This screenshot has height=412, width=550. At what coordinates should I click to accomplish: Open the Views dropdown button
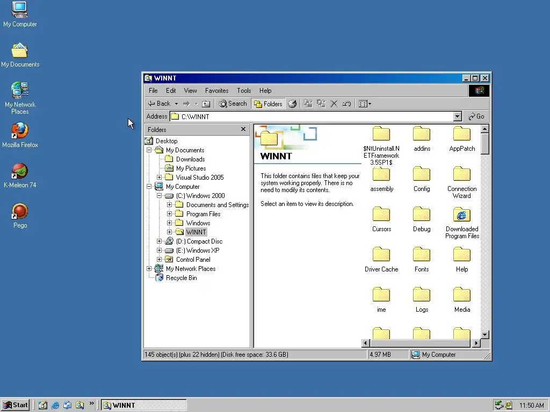(365, 104)
